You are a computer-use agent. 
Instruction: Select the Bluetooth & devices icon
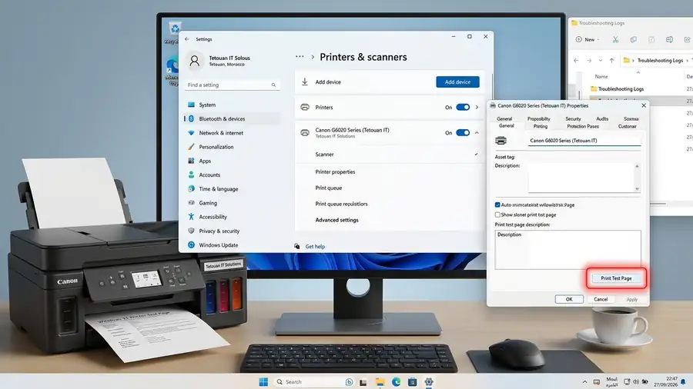pyautogui.click(x=191, y=118)
